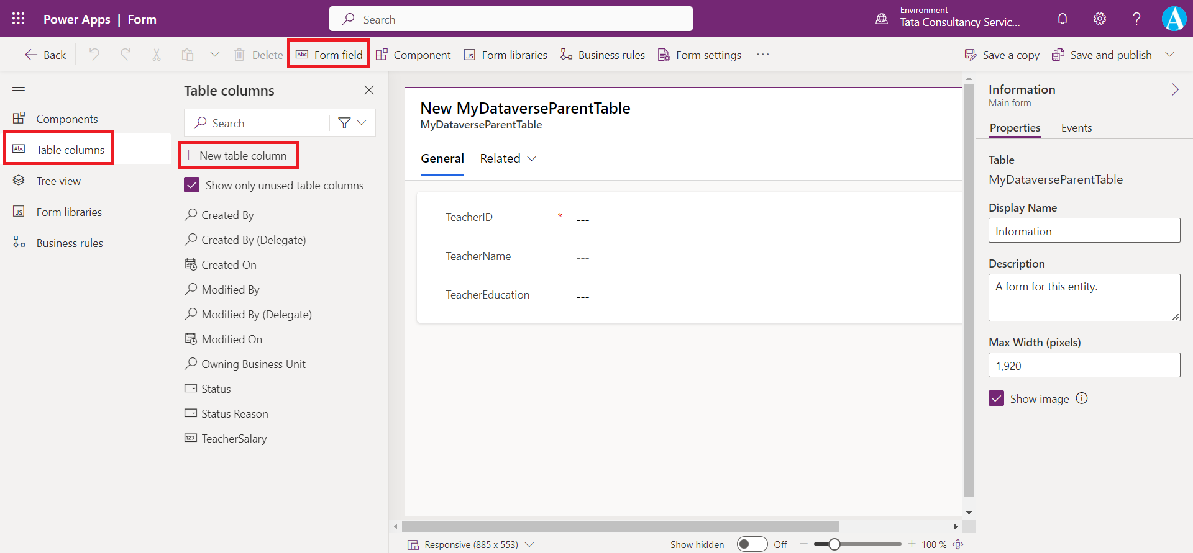This screenshot has height=553, width=1193.
Task: Click the Business rules toolbar icon
Action: click(x=603, y=55)
